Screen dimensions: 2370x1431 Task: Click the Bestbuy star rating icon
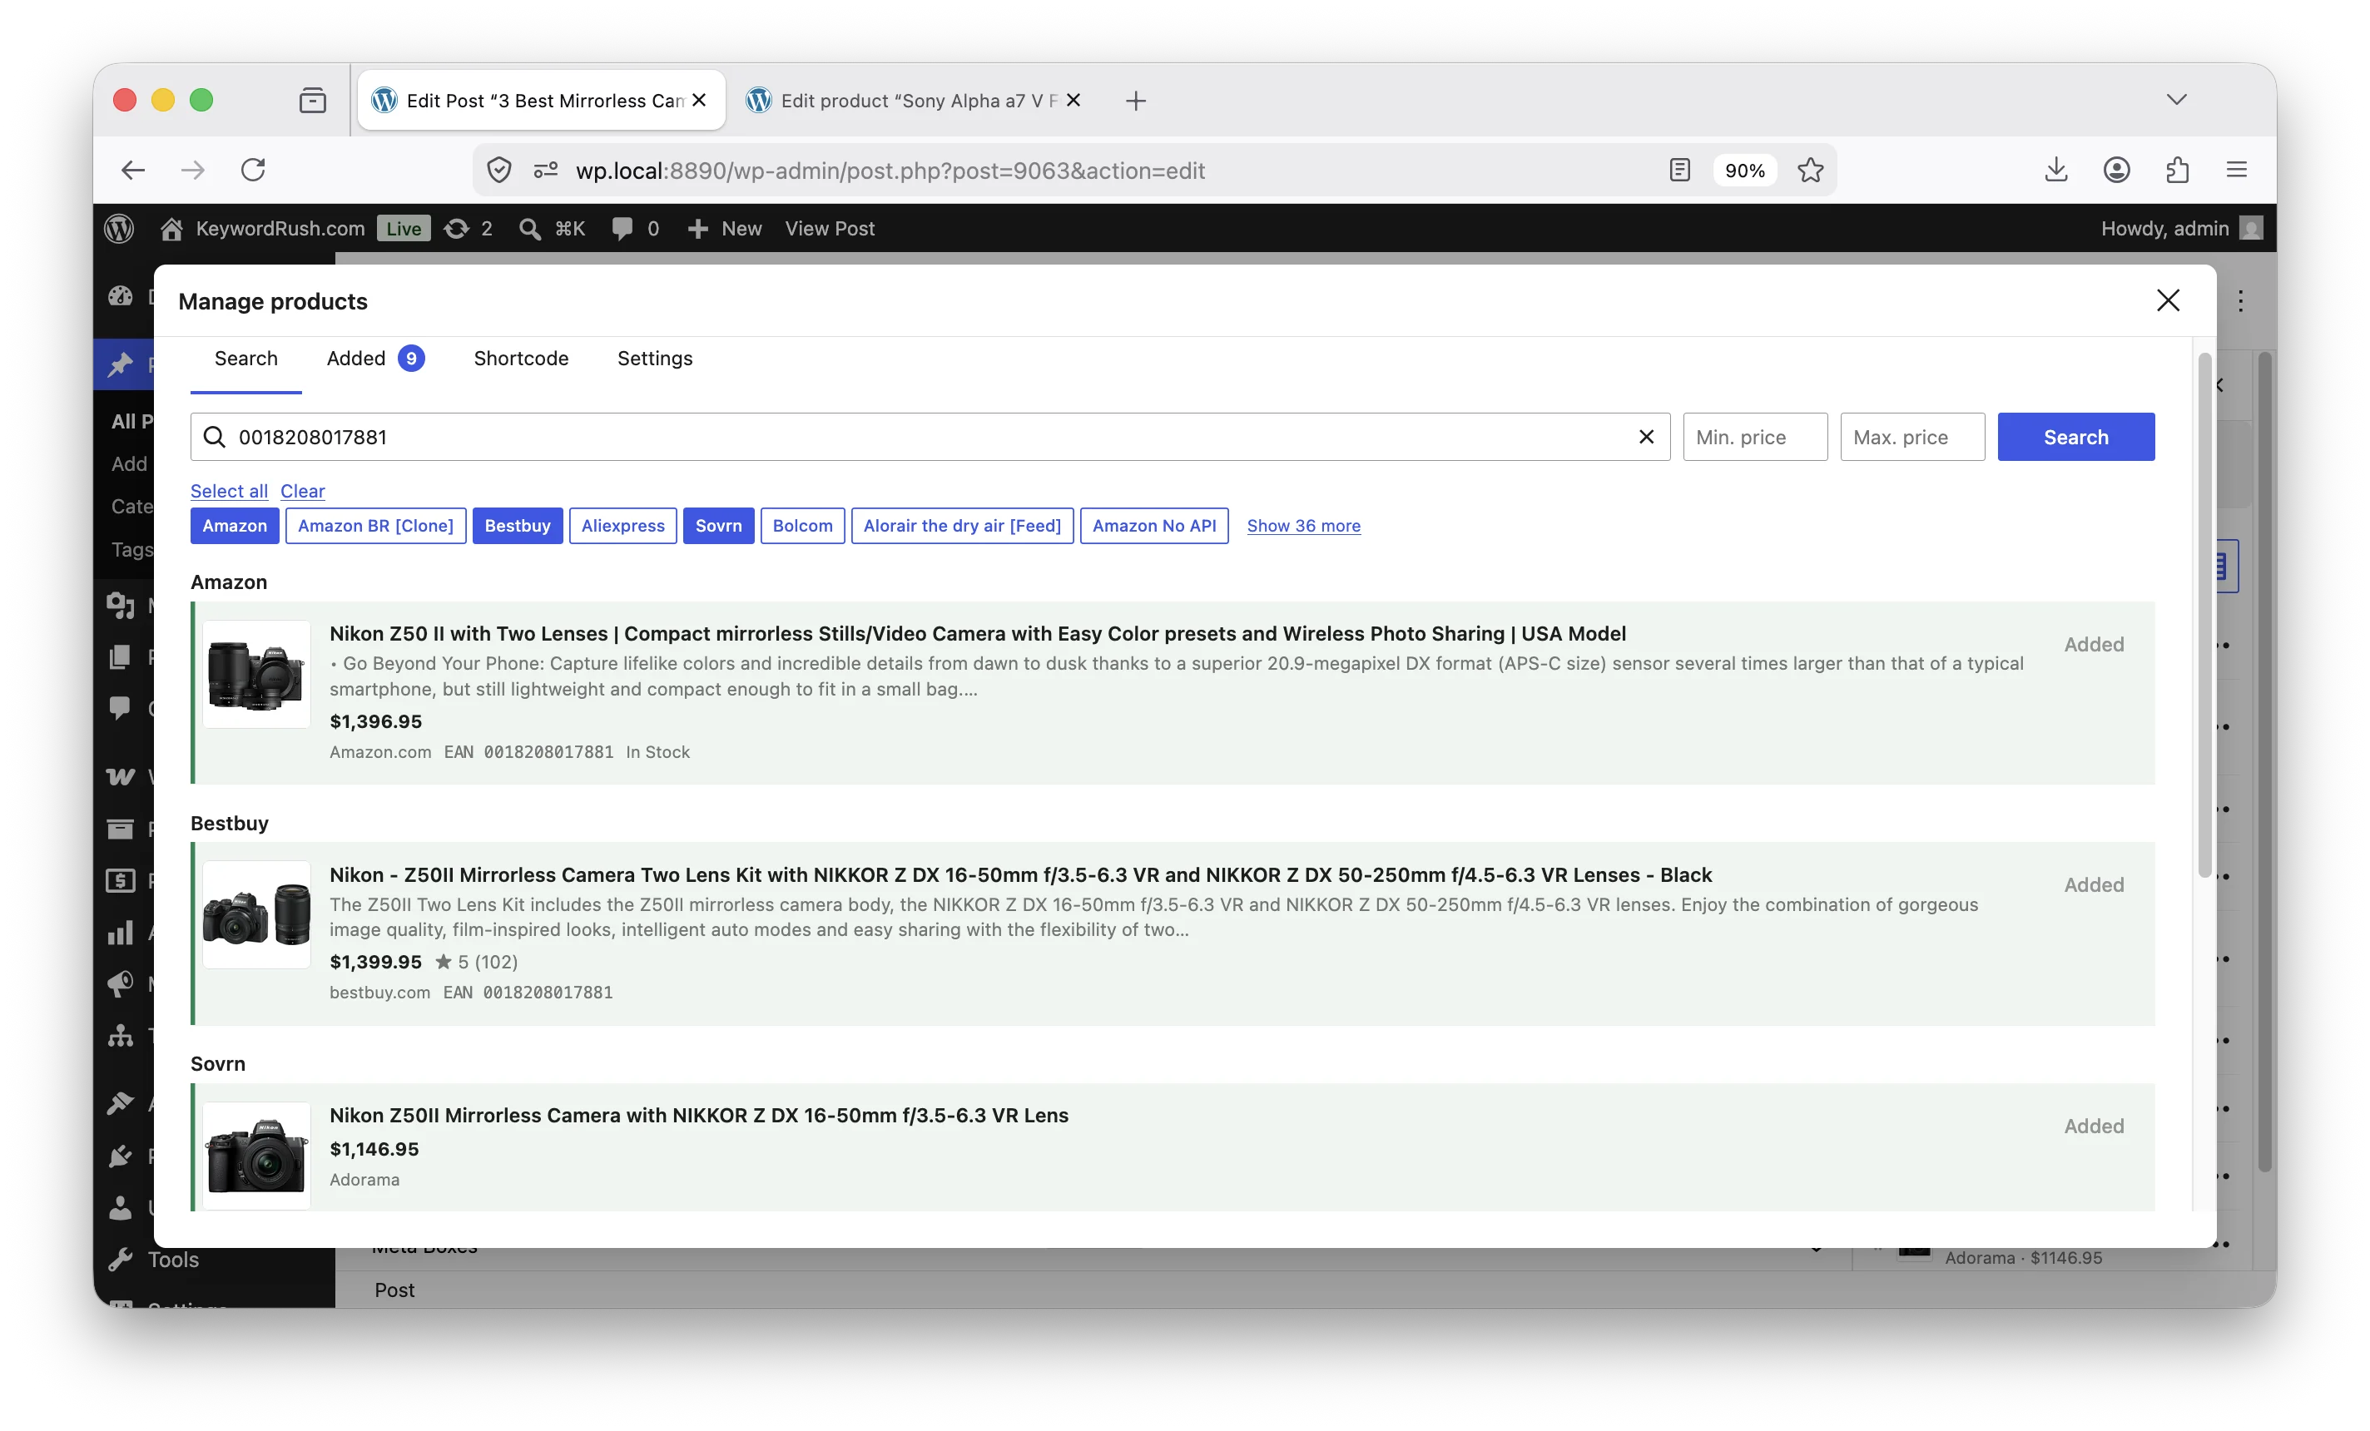(x=444, y=961)
